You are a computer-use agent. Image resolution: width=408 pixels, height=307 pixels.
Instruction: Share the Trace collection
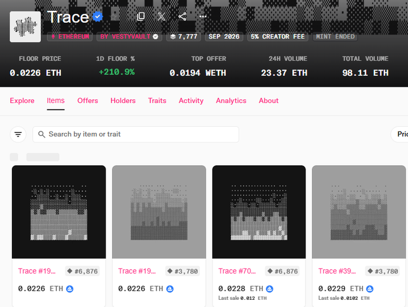pyautogui.click(x=182, y=17)
